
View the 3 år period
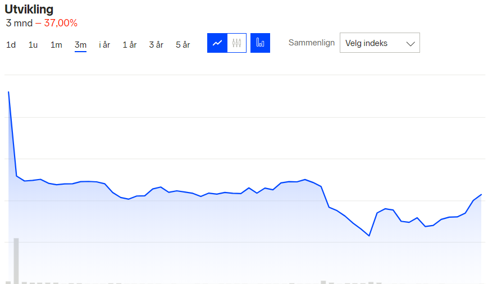(156, 45)
